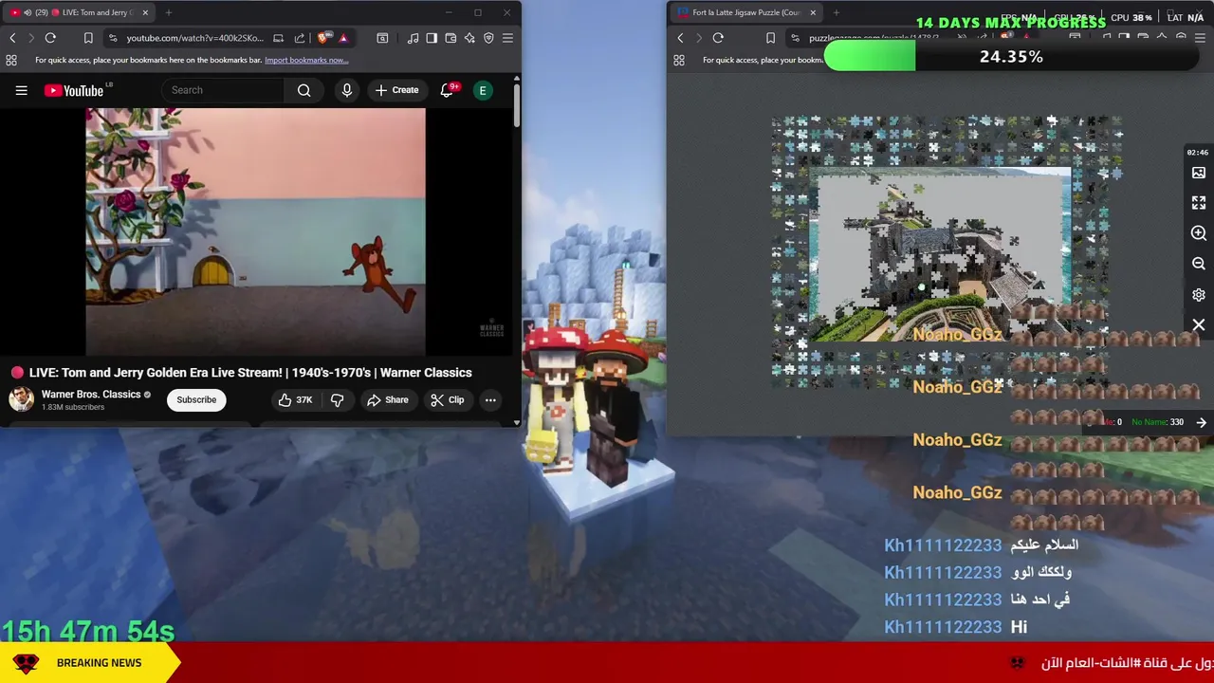Viewport: 1214px width, 683px height.
Task: Select the YouTube live stream tab
Action: click(x=78, y=12)
